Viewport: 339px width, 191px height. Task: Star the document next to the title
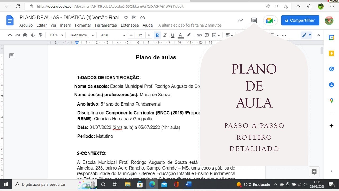coord(126,18)
